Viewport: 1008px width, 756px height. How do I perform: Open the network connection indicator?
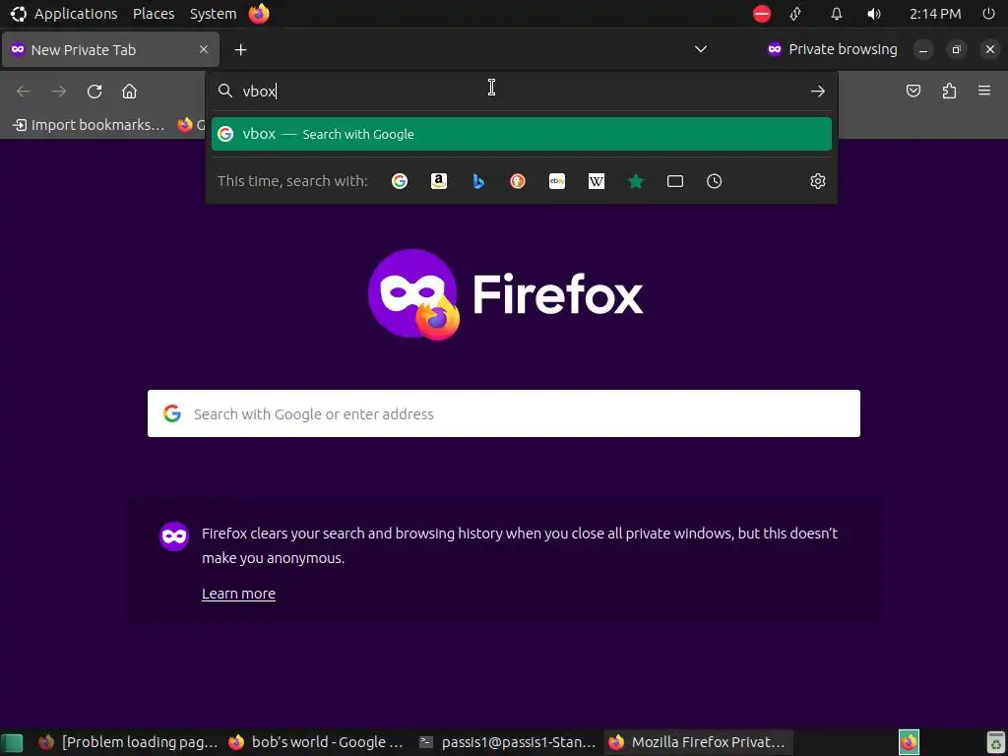(x=795, y=14)
